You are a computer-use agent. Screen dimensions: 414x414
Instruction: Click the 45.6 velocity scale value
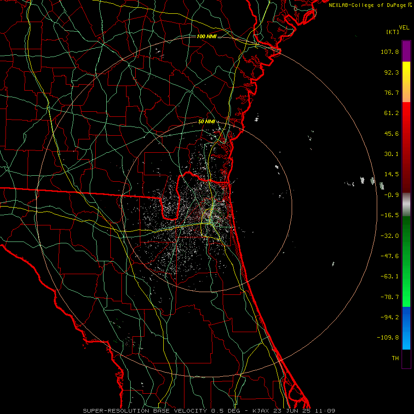[391, 133]
